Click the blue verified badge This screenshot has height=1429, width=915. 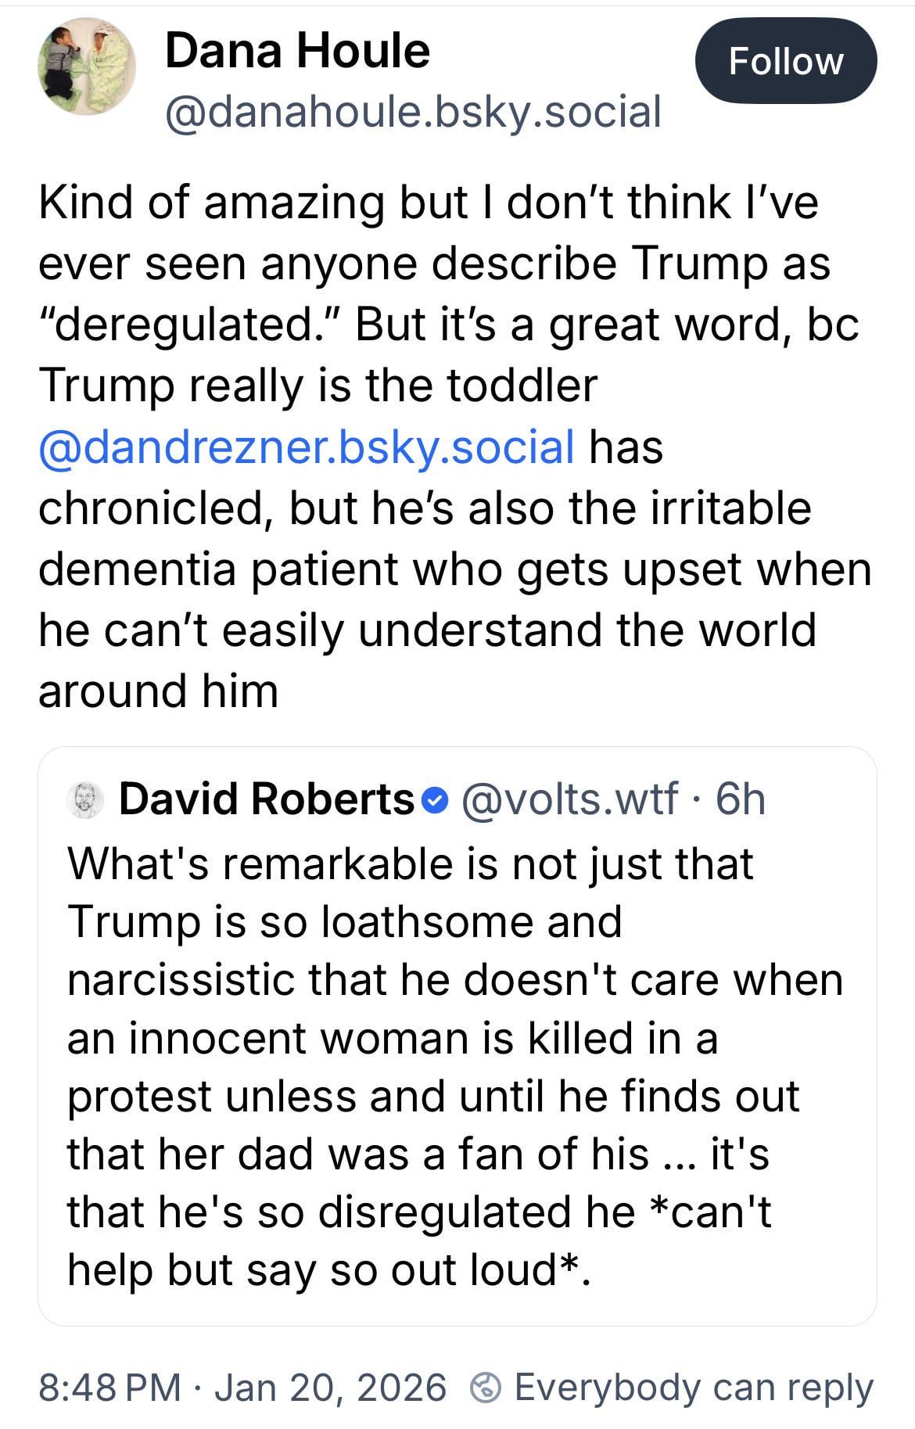pos(434,800)
